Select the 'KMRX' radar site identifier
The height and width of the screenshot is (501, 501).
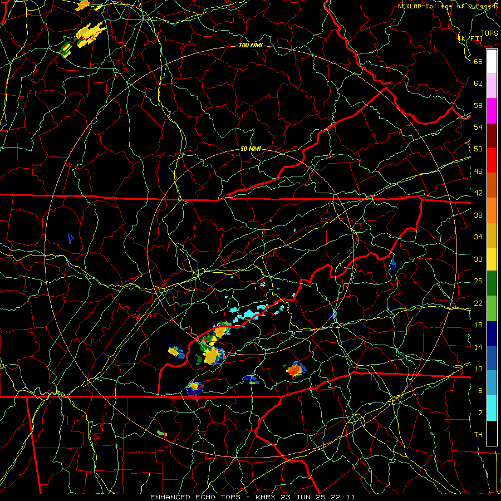coord(267,497)
